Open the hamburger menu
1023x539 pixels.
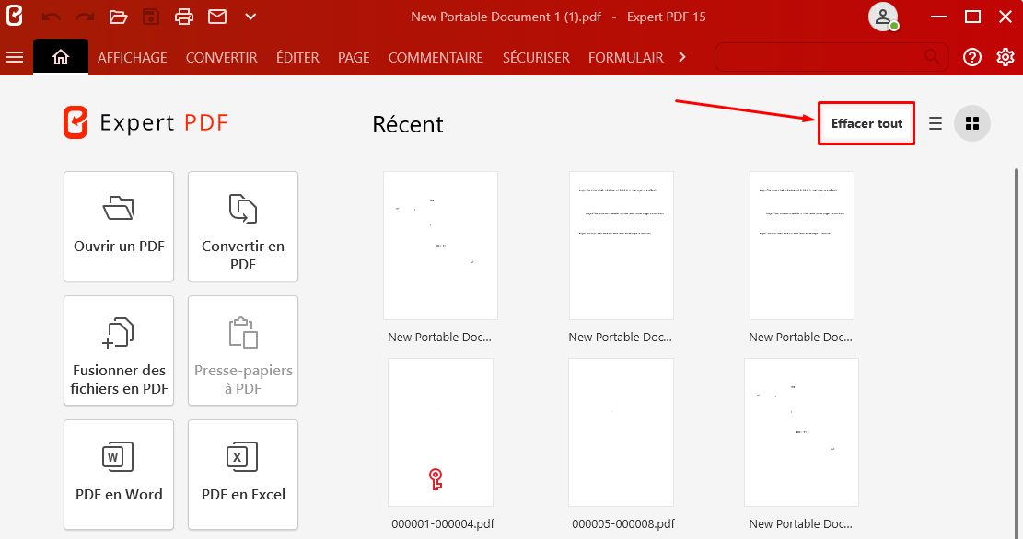tap(15, 57)
